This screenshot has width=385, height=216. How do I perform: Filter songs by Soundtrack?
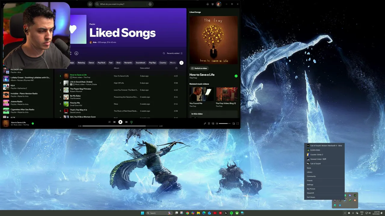pyautogui.click(x=140, y=63)
